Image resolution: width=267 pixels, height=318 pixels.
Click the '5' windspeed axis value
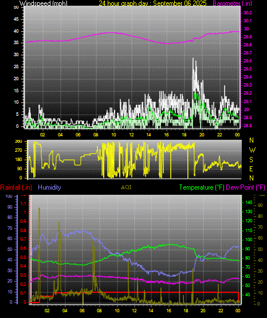point(17,114)
